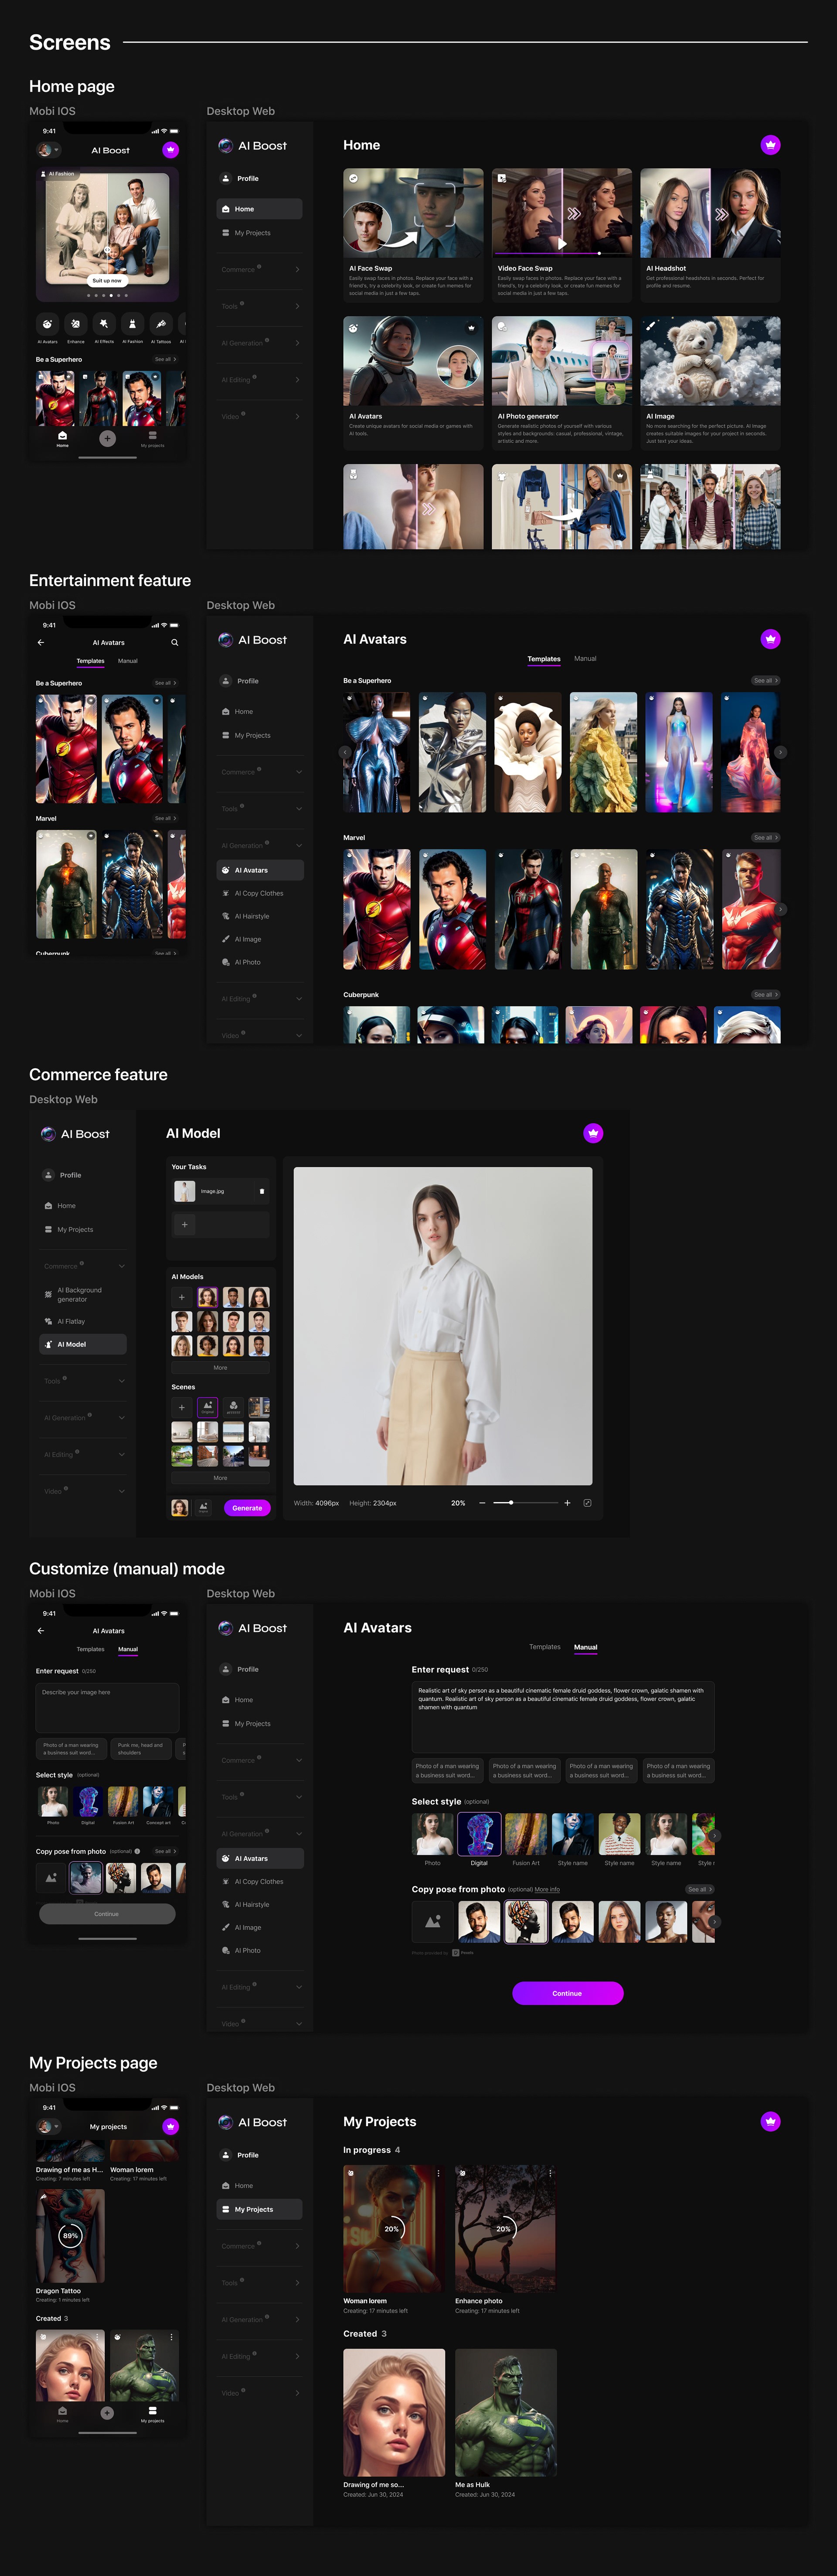Open three-dot menu on Woman lorem desktop card
This screenshot has height=2576, width=837.
(x=438, y=2173)
